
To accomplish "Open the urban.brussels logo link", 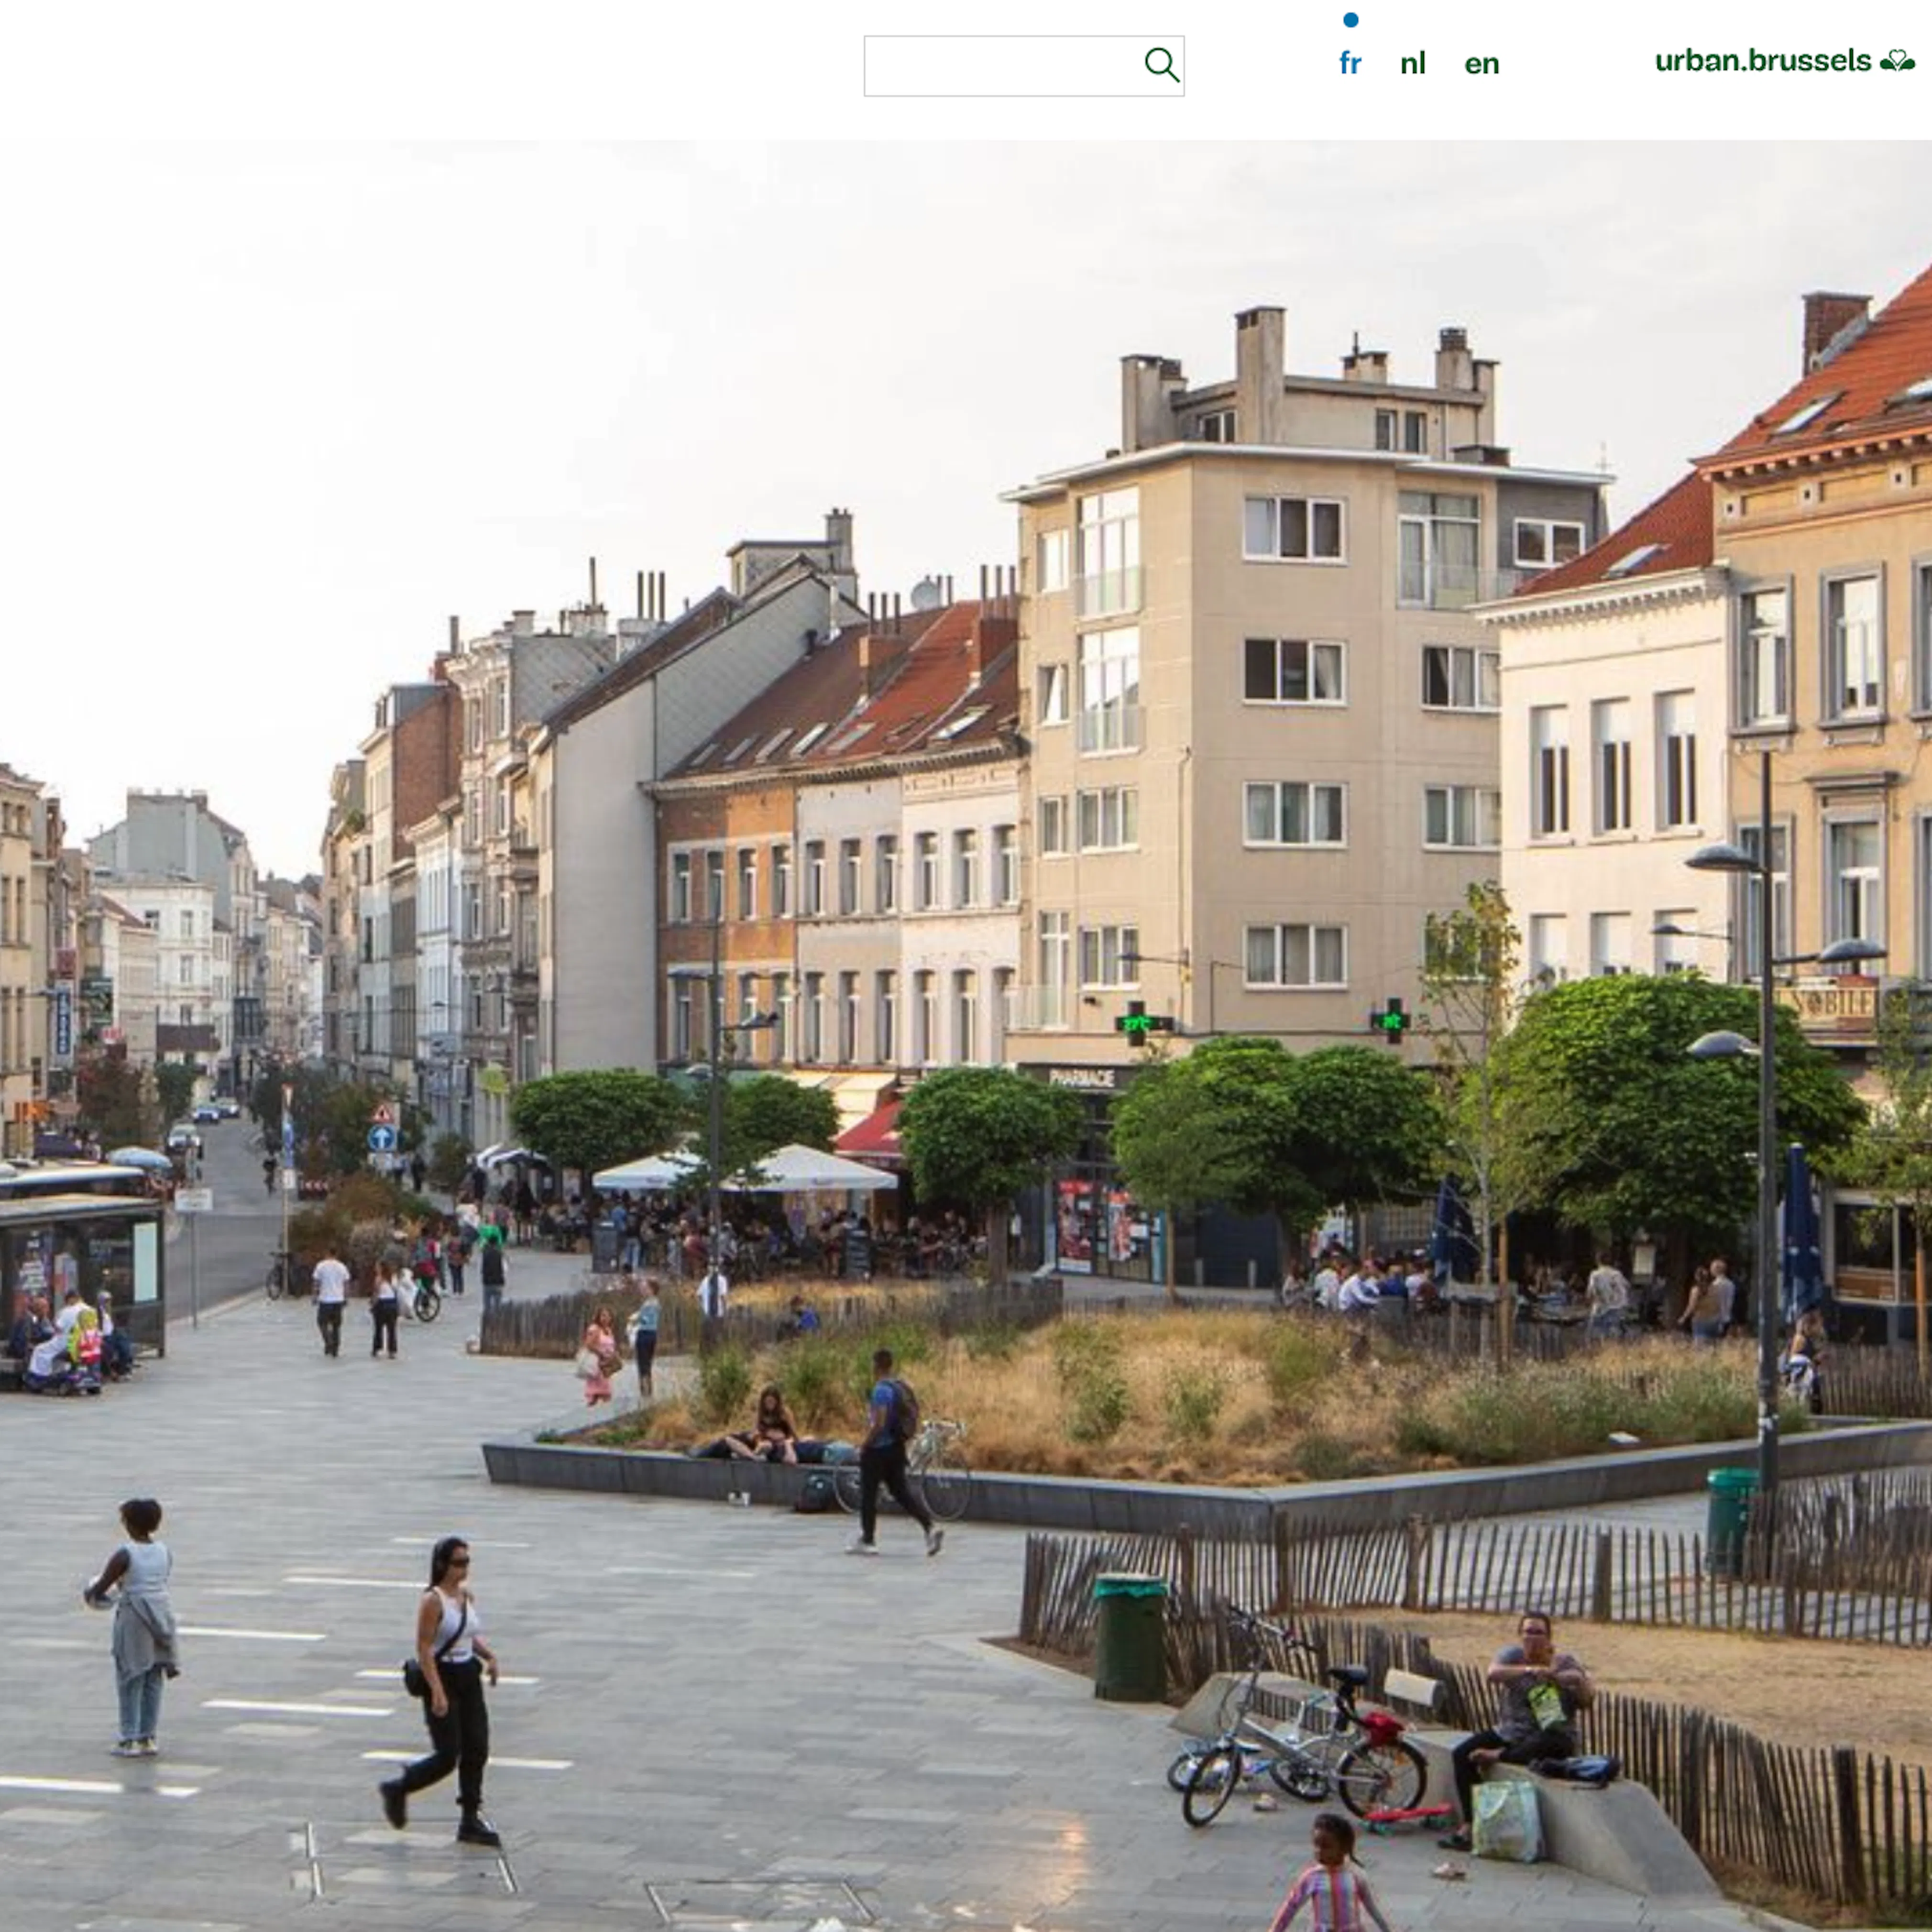I will (1762, 61).
